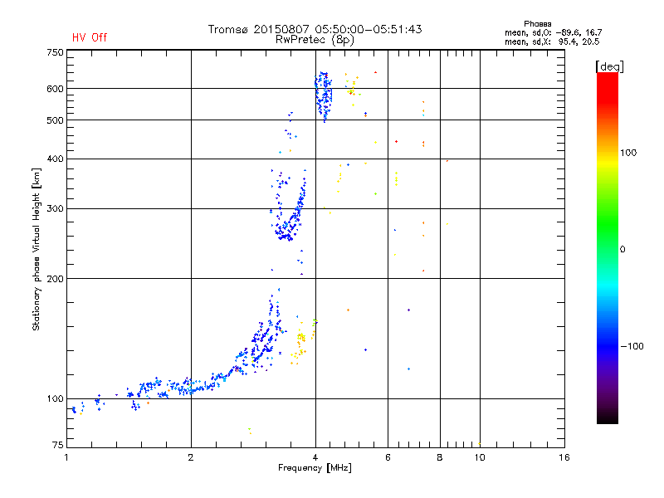
Task: Click the 'Stationary phase Virtual Height [km]' axis label
Action: pyautogui.click(x=37, y=249)
